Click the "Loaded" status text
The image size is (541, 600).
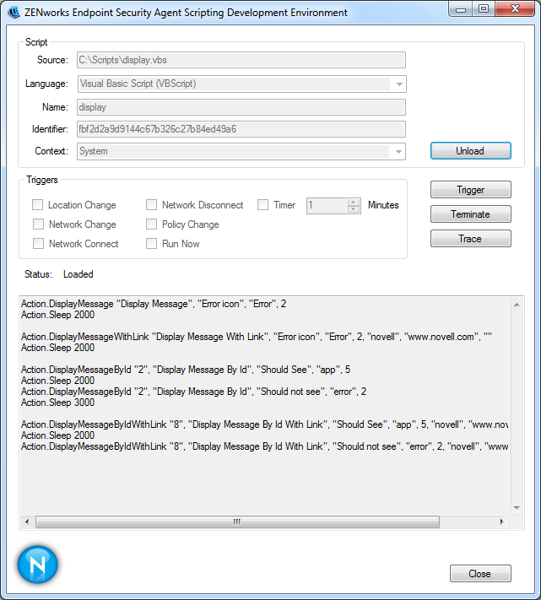tap(78, 274)
